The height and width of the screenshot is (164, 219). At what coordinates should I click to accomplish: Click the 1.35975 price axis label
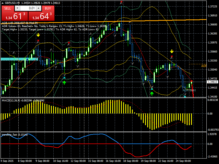[213, 43]
